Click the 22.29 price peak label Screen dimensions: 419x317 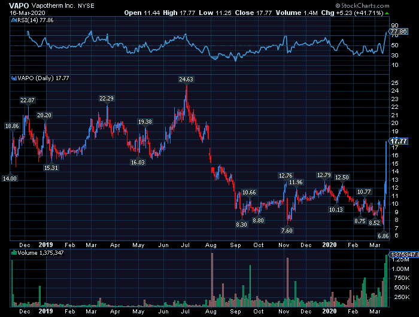(107, 99)
